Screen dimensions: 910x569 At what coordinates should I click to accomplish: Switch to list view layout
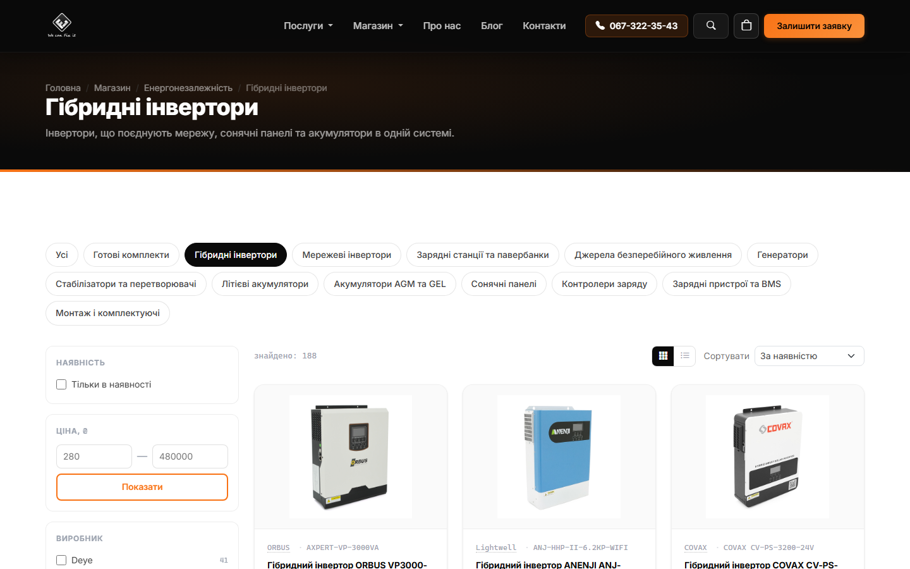coord(685,356)
